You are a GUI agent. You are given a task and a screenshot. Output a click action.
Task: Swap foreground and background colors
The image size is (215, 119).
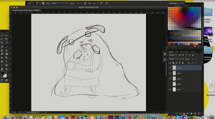6,72
